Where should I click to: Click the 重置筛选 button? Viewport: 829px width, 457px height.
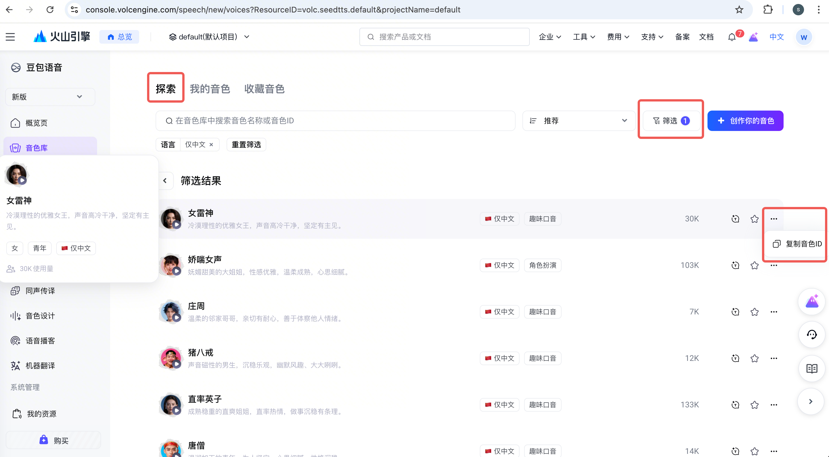tap(246, 145)
